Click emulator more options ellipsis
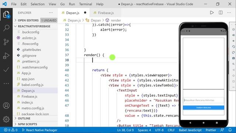Image resolution: width=236 pixels, height=133 pixels. [233, 87]
